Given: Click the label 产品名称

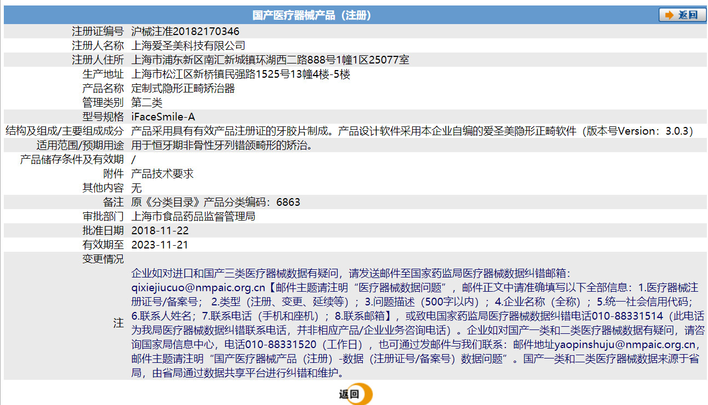Looking at the screenshot, I should [103, 89].
